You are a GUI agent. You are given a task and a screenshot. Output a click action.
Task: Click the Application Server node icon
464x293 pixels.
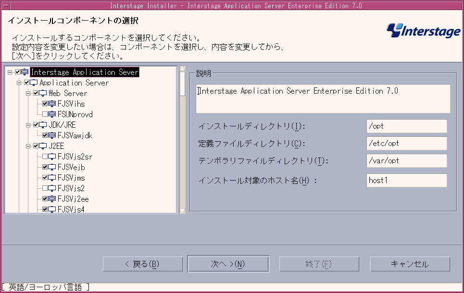[34, 83]
